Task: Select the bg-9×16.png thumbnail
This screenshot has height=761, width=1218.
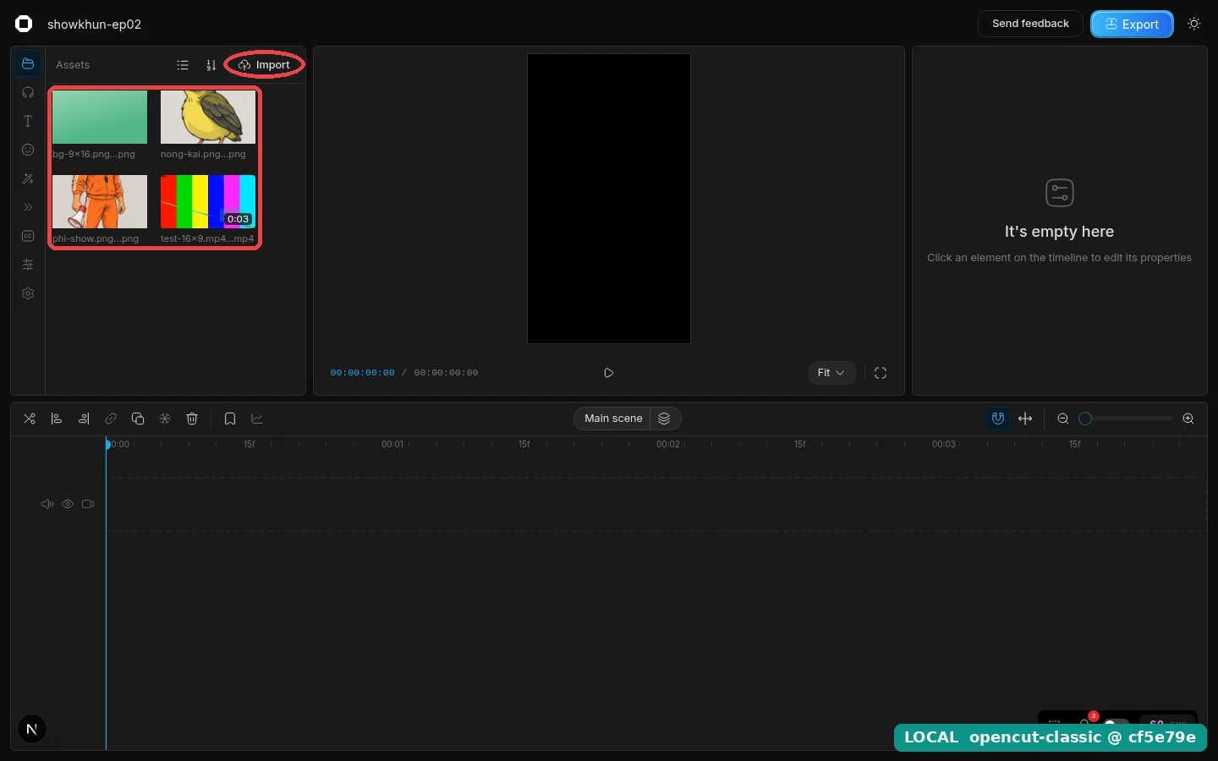Action: (x=100, y=118)
